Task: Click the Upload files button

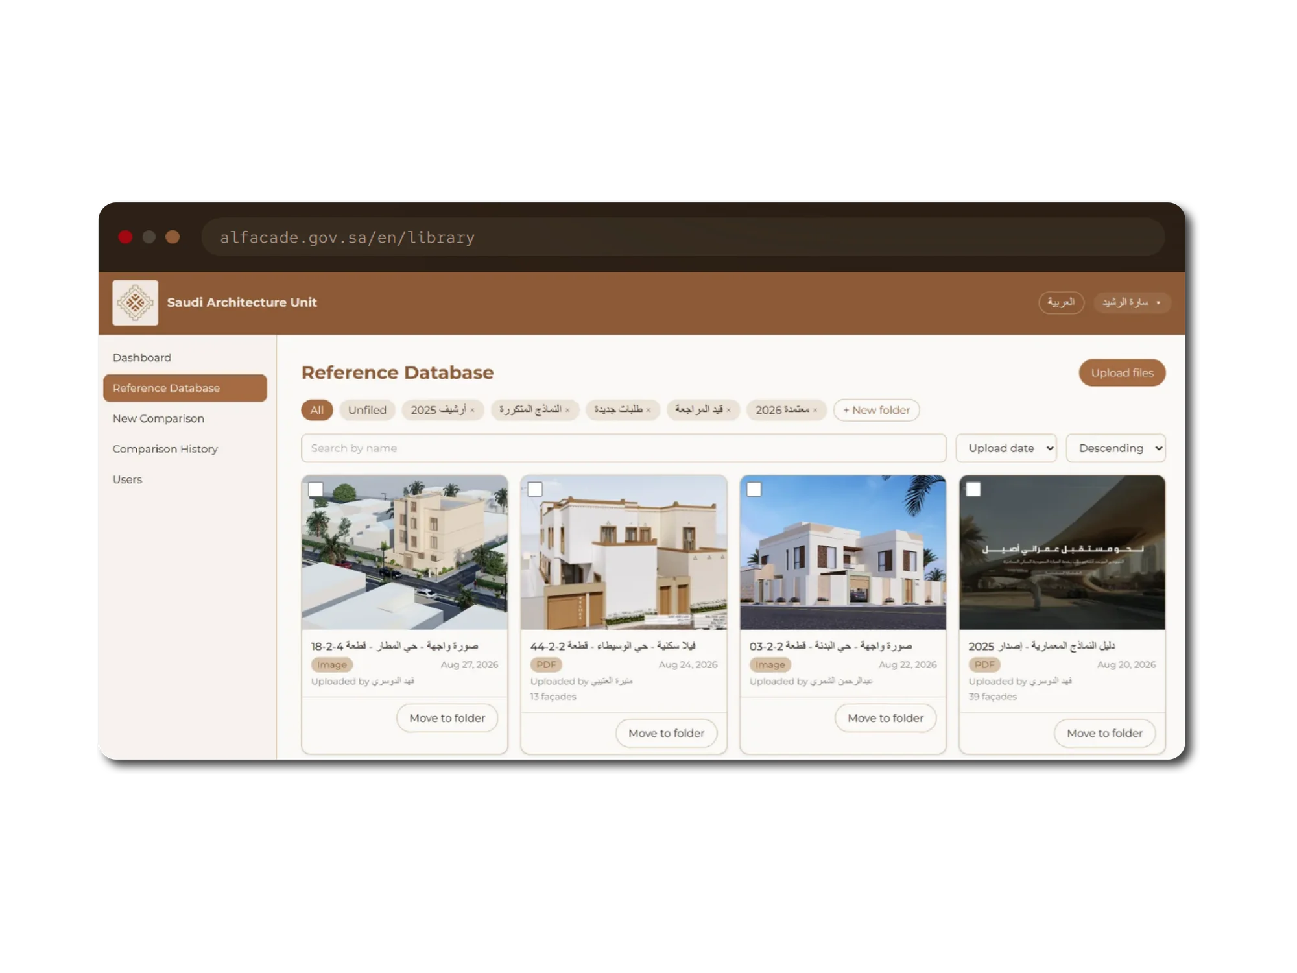Action: (1122, 373)
